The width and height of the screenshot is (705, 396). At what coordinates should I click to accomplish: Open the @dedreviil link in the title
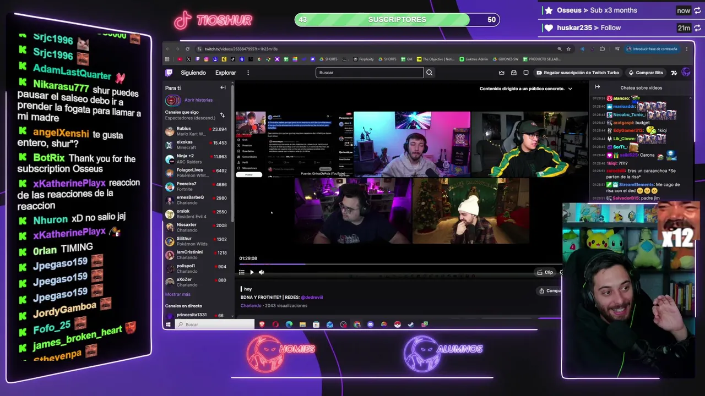point(312,297)
